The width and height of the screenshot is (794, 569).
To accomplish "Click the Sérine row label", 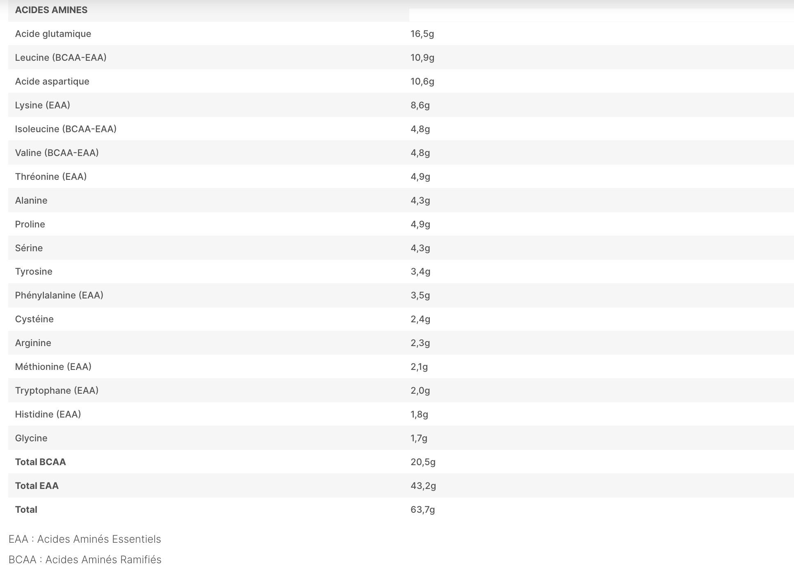I will pyautogui.click(x=29, y=248).
